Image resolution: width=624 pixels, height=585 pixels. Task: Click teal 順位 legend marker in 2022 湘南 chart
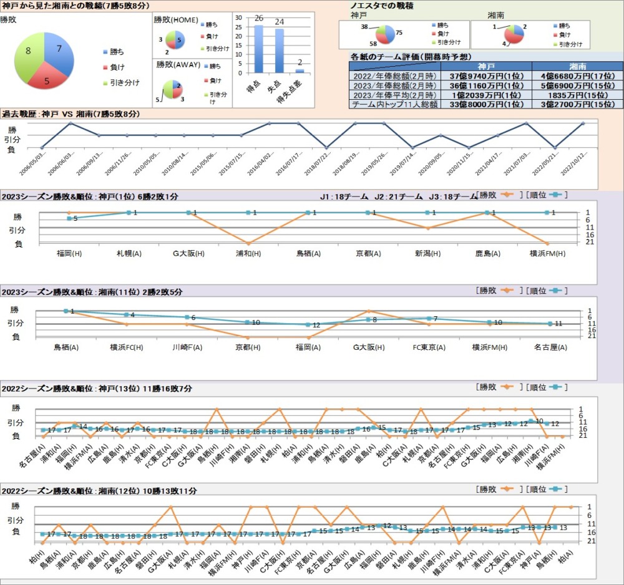tap(554, 490)
